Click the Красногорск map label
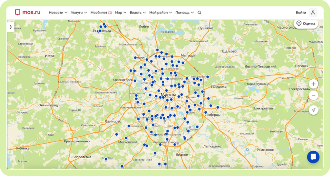Image resolution: width=330 pixels, height=176 pixels. [123, 80]
